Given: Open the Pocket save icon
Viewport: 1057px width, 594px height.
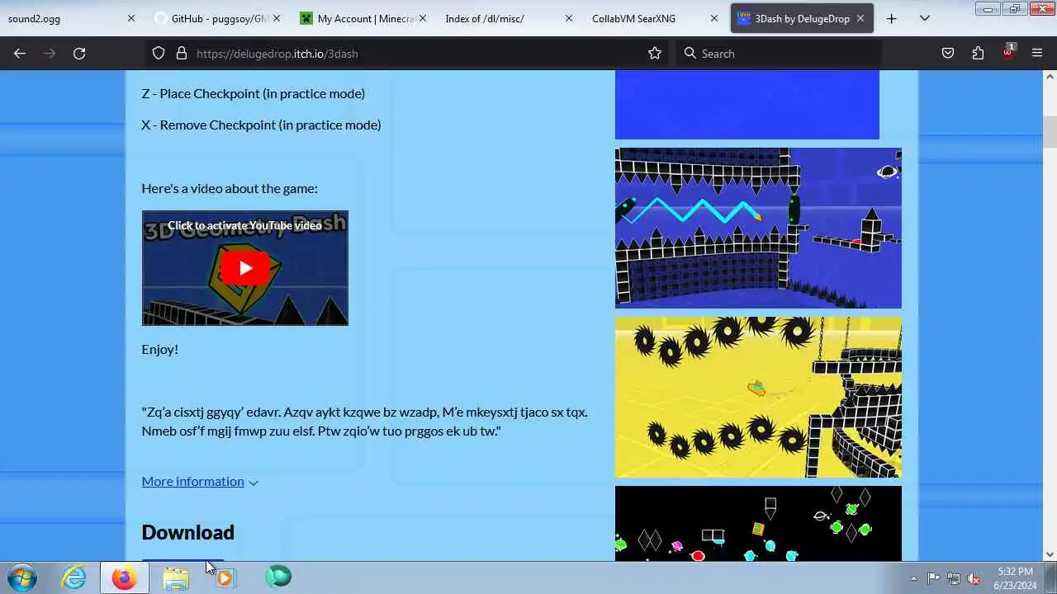Looking at the screenshot, I should tap(948, 53).
